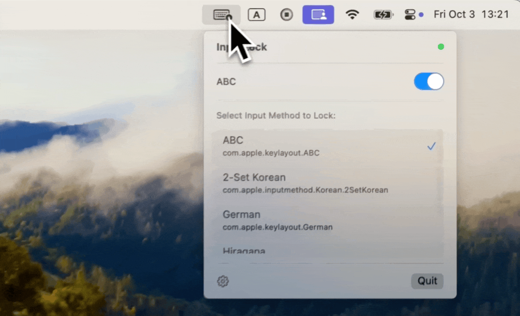This screenshot has height=316, width=520.
Task: Choose German keyboard layout to lock
Action: (303, 220)
